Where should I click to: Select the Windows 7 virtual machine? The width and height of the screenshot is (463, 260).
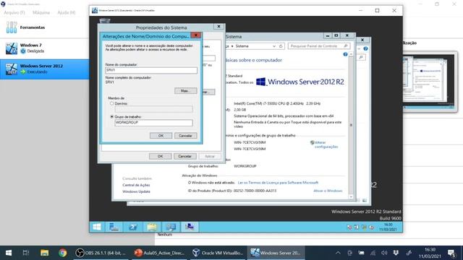coord(44,48)
